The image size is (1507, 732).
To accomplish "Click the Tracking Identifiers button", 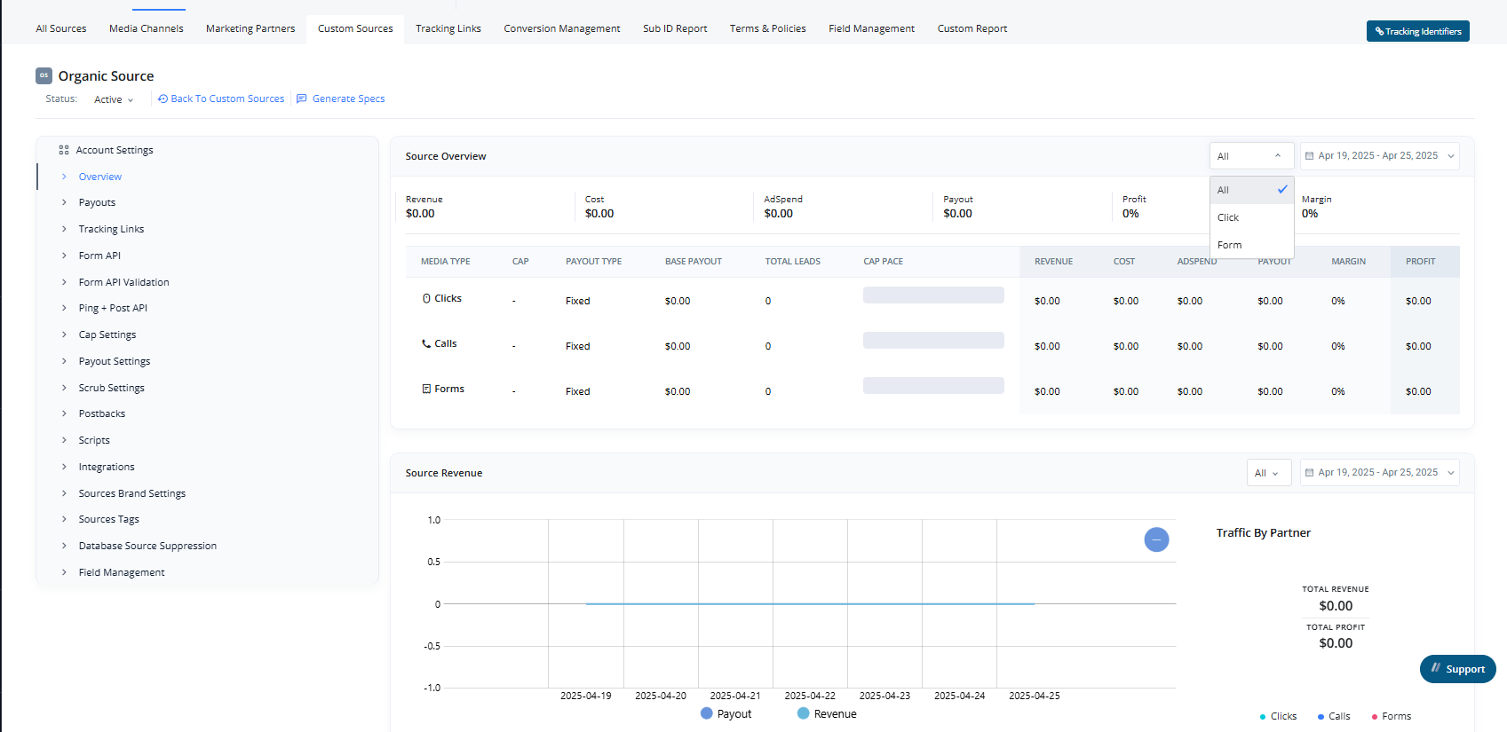I will (x=1417, y=31).
